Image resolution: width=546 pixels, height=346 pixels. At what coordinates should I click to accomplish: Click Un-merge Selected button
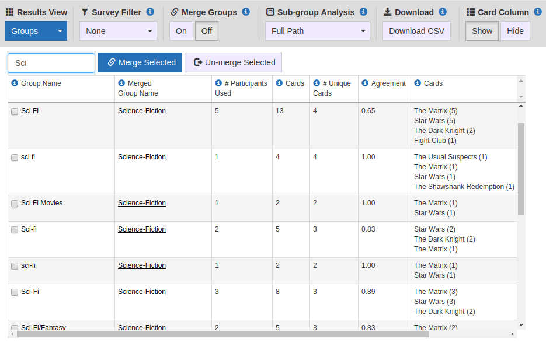point(234,62)
